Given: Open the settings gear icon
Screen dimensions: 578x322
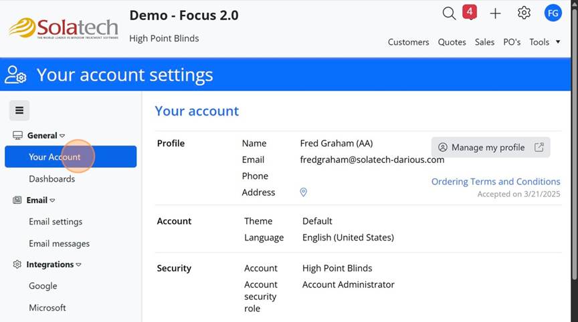Looking at the screenshot, I should coord(524,13).
